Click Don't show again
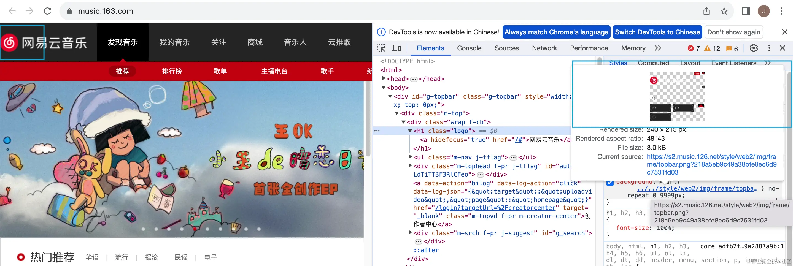Screen dimensions: 793x266 coord(733,32)
